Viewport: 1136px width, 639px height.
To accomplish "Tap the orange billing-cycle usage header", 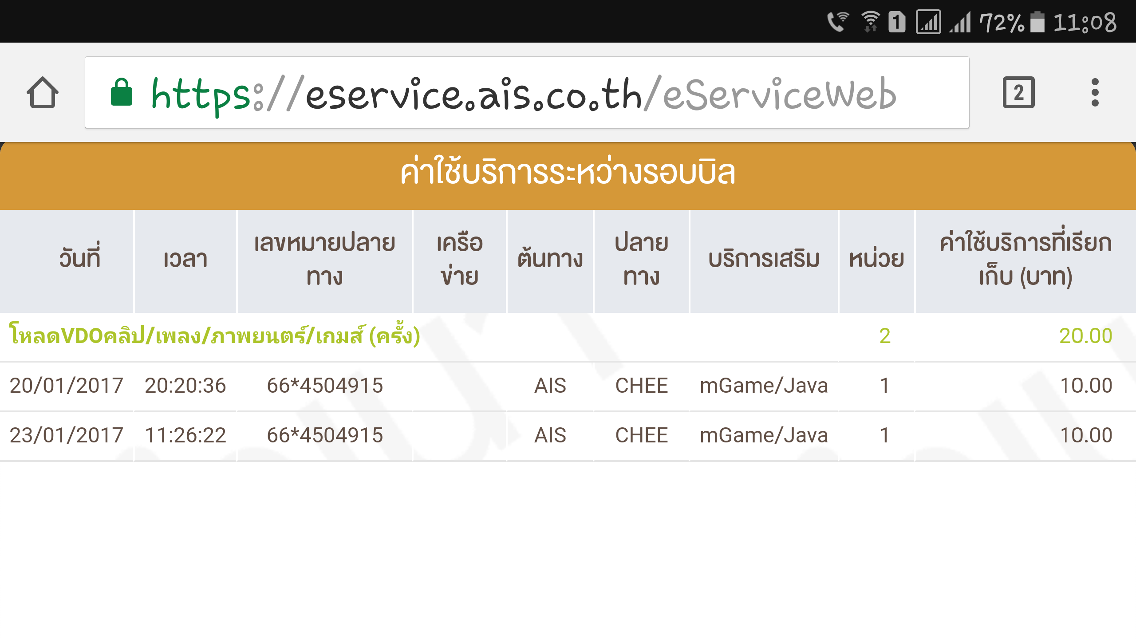I will point(568,173).
